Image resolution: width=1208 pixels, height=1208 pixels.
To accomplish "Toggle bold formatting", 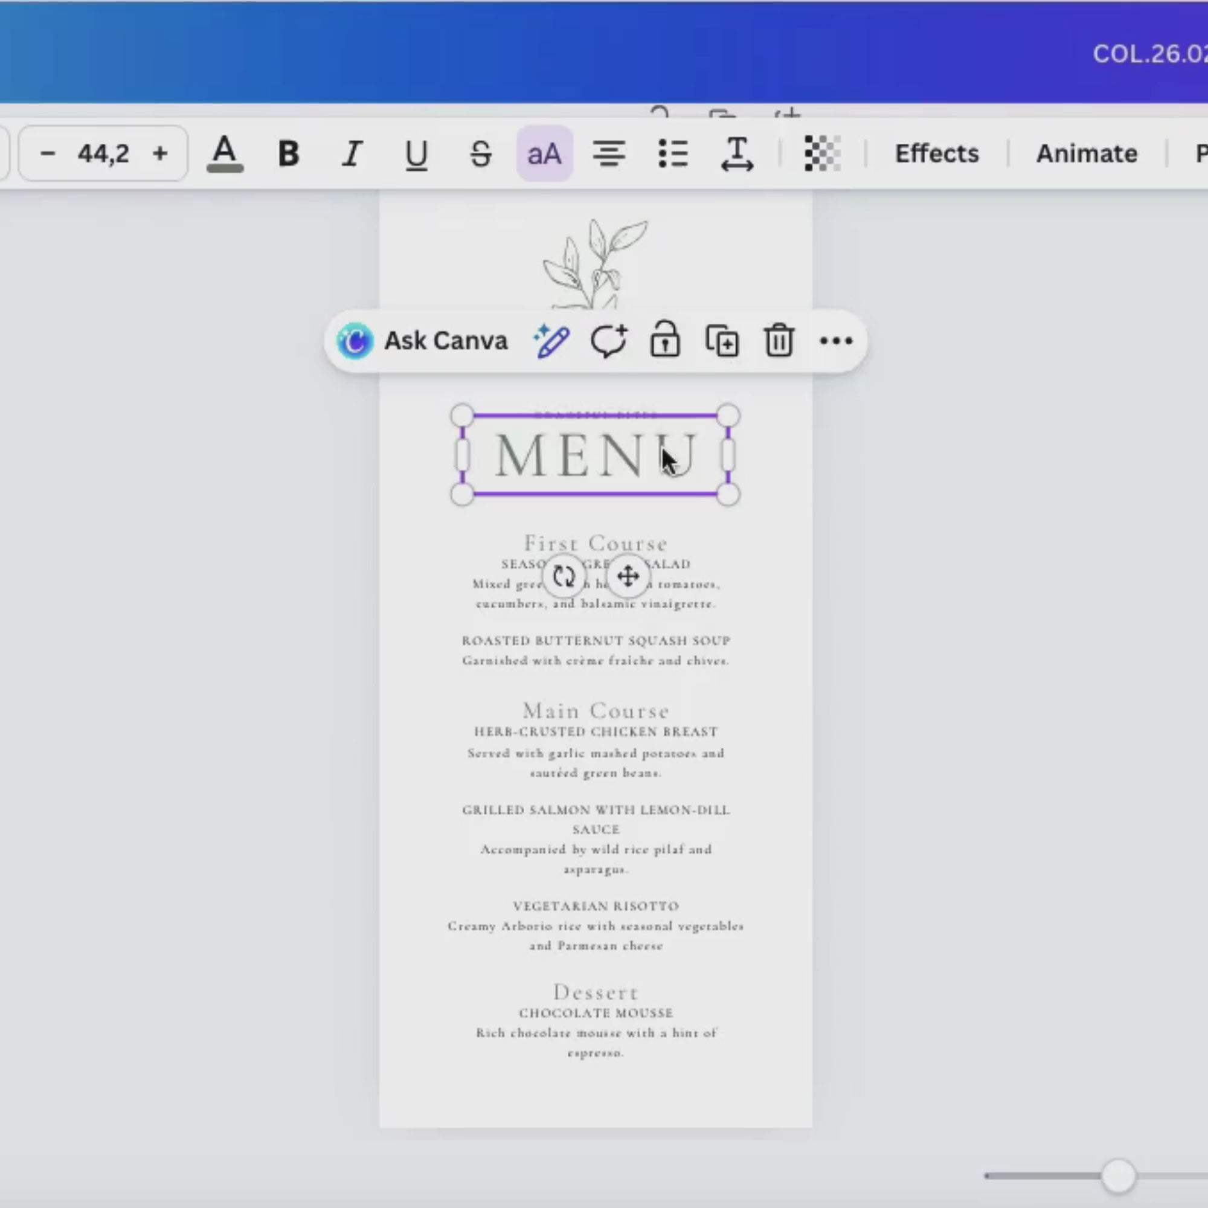I will coord(288,154).
